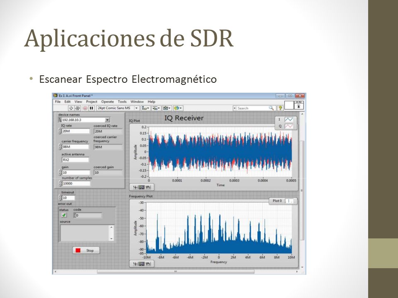Open the File menu
This screenshot has width=398, height=298.
point(58,102)
